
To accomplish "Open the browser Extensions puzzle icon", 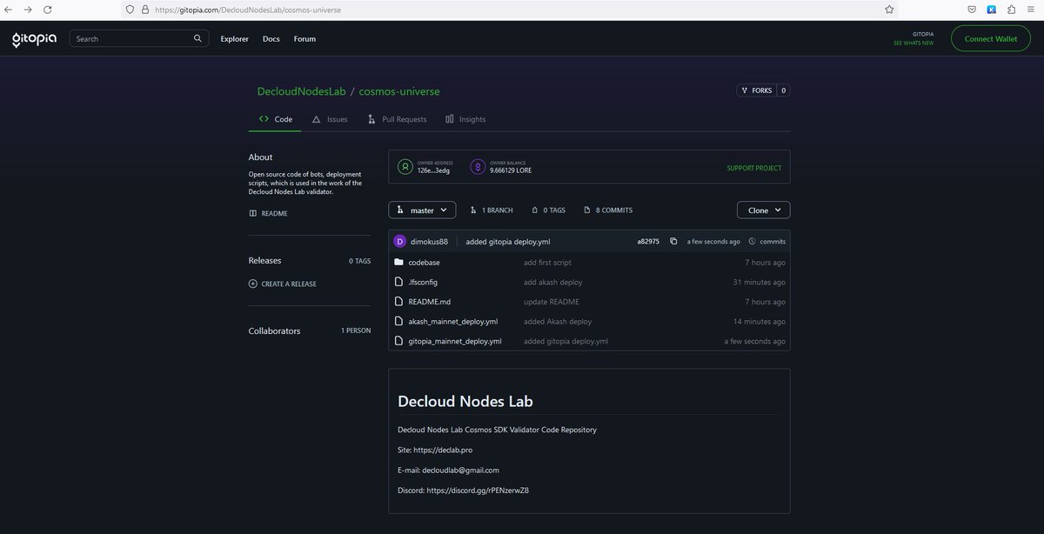I will 1011,9.
